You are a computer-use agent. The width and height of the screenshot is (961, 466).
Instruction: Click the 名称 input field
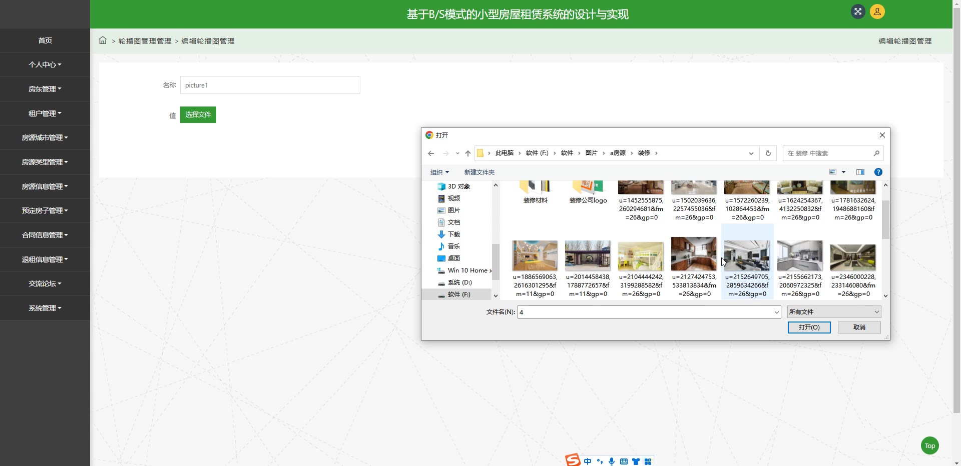coord(270,85)
